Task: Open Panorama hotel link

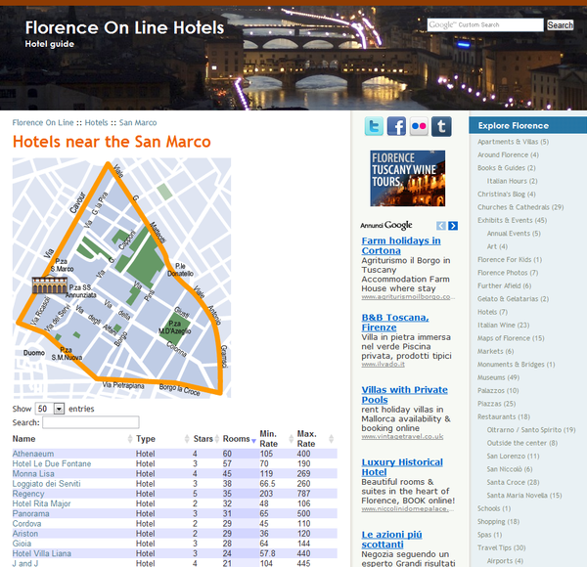Action: [30, 513]
